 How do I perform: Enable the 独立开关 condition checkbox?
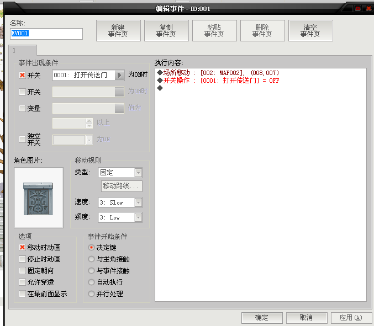22,139
